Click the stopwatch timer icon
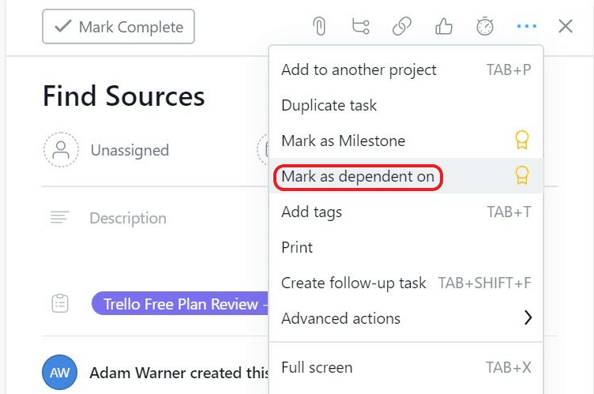The height and width of the screenshot is (394, 594). 485,27
